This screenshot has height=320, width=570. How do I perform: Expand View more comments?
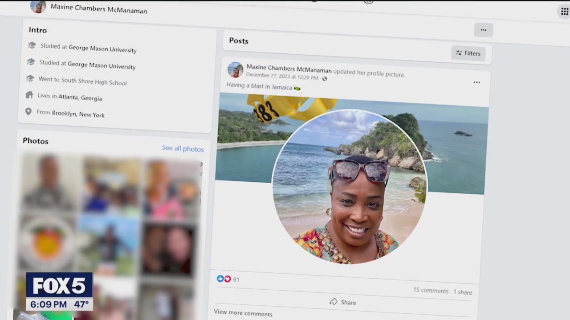[243, 313]
